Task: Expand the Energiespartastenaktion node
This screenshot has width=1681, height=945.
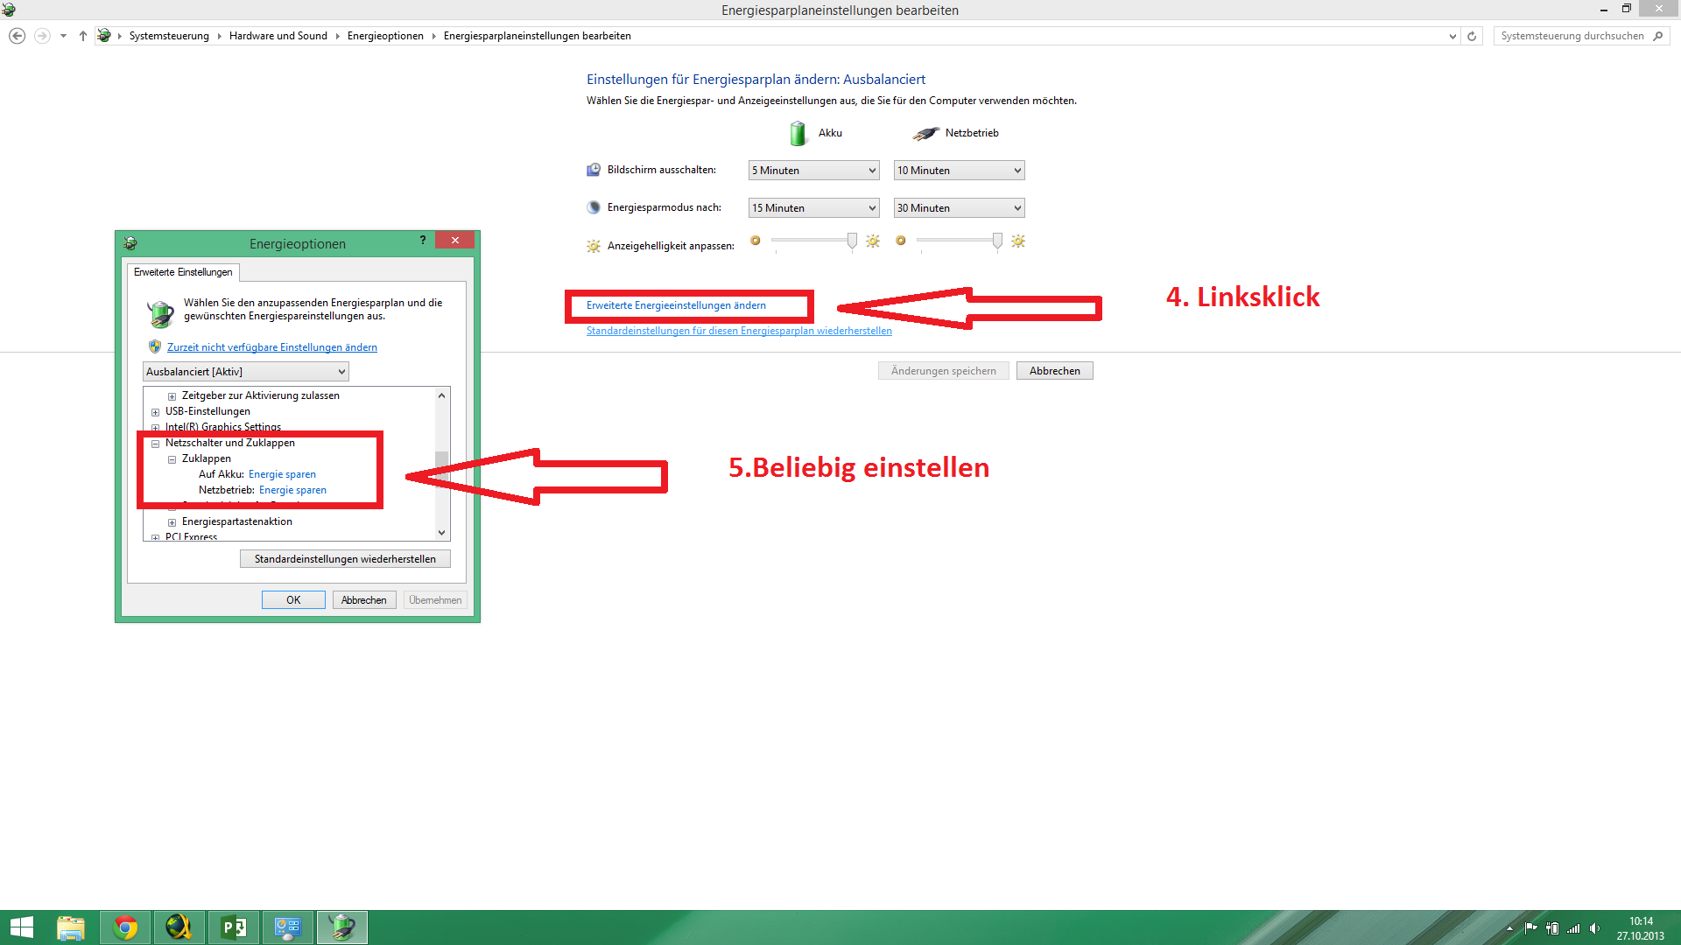Action: coord(172,522)
